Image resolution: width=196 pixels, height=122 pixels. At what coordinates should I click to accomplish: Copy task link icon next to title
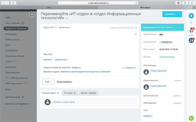coord(67,18)
